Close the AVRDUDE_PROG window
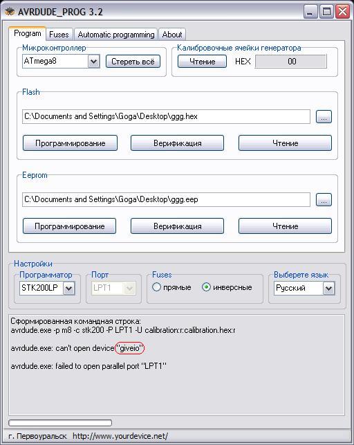Screen dimensions: 354x445 342,12
